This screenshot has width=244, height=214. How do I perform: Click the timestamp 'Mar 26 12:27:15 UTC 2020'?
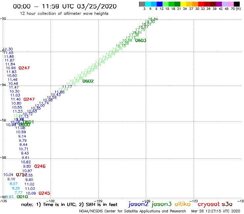click(x=216, y=211)
